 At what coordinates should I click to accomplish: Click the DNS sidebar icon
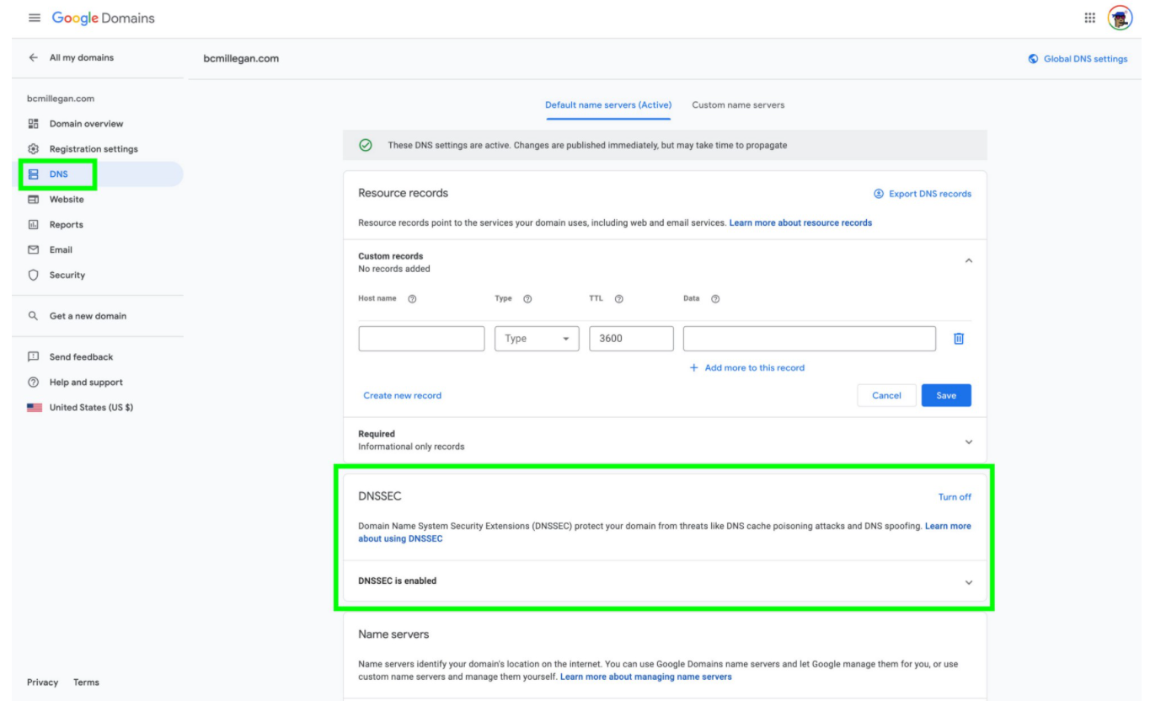[x=34, y=174]
